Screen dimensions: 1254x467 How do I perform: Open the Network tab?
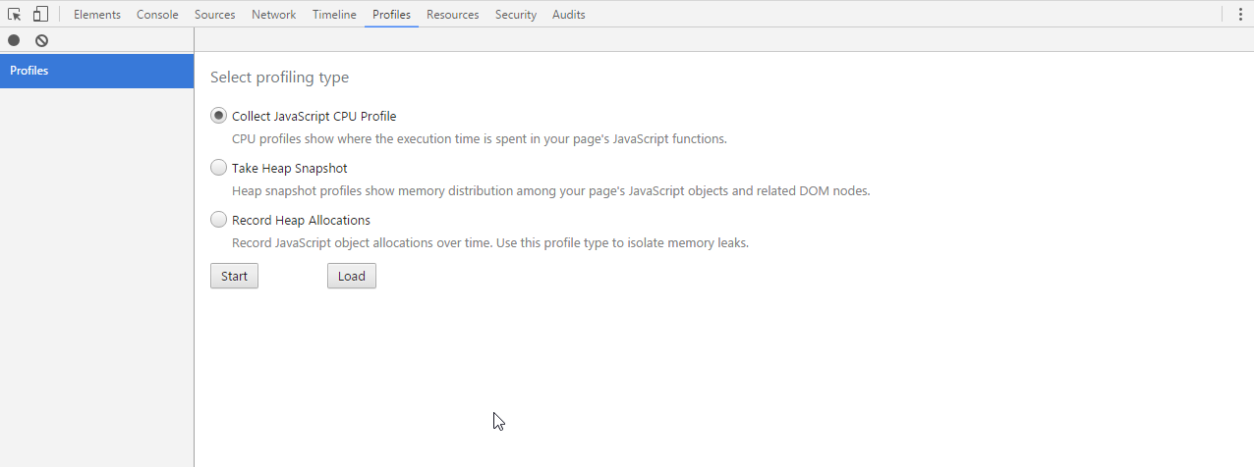(273, 15)
